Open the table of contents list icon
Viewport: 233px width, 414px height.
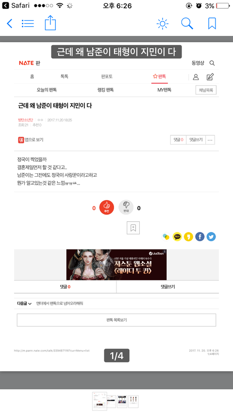(x=28, y=23)
